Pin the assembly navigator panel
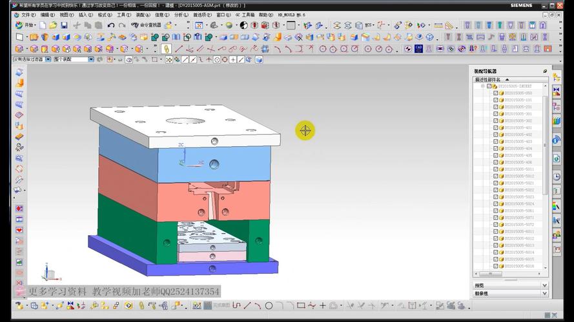The height and width of the screenshot is (322, 574). (545, 71)
